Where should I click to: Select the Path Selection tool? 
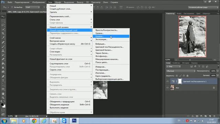click(x=3, y=85)
